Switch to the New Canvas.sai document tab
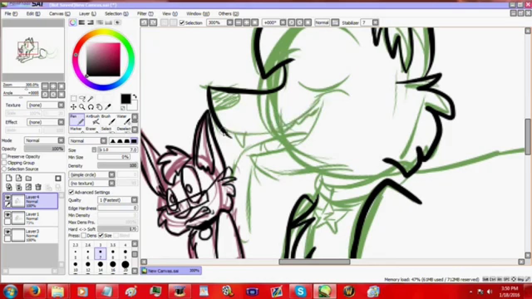Viewport: 532px width, 299px height. pyautogui.click(x=171, y=271)
